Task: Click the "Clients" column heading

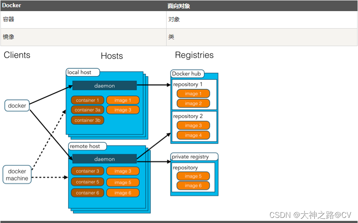Action: [x=17, y=55]
